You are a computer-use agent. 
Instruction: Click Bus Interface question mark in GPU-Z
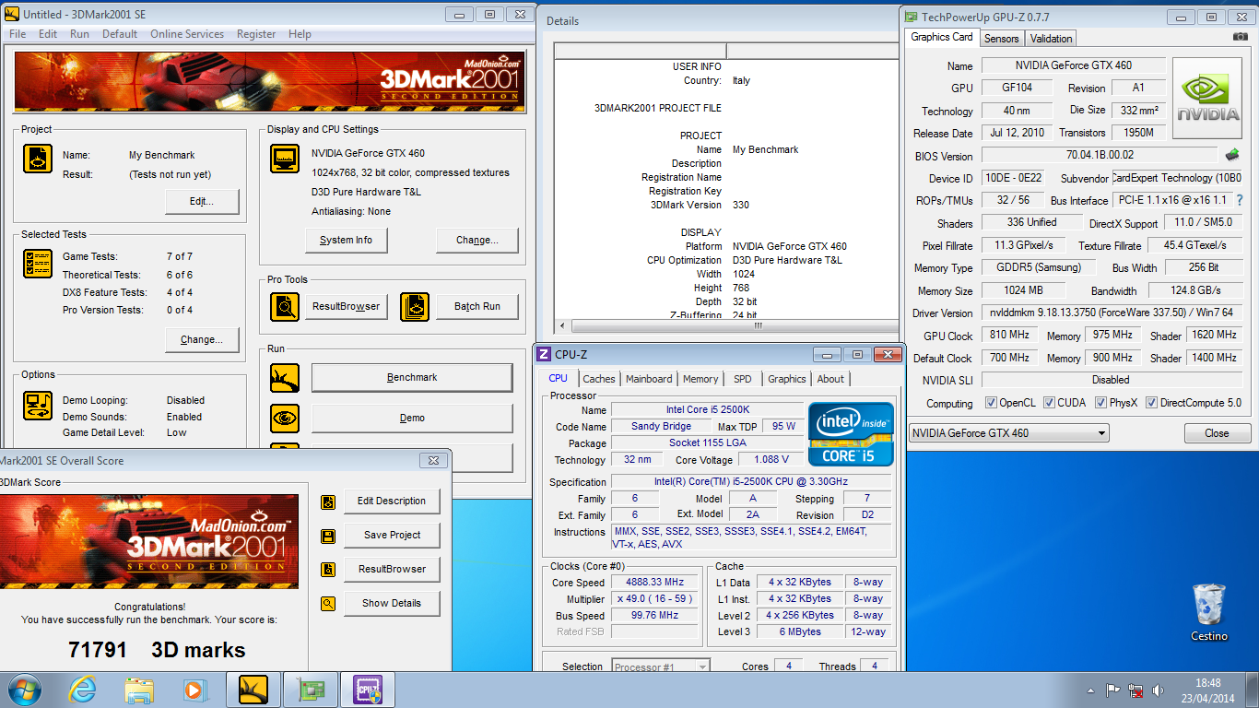pyautogui.click(x=1240, y=200)
